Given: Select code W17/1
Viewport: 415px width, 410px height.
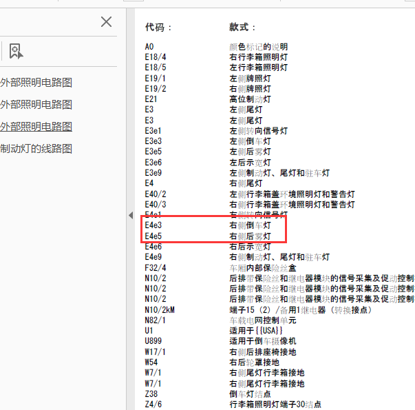Looking at the screenshot, I should click(155, 352).
